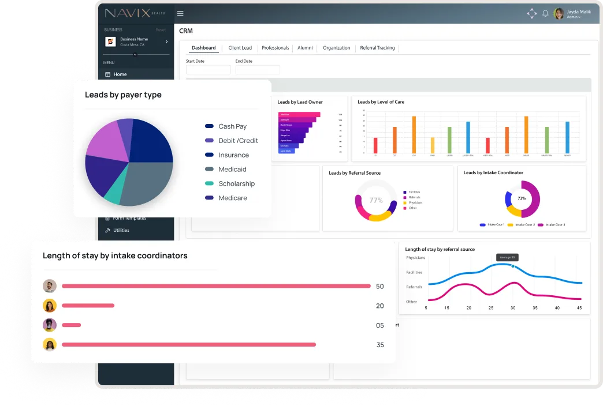The height and width of the screenshot is (406, 603).
Task: Click the Home icon in the sidebar
Action: tap(107, 74)
